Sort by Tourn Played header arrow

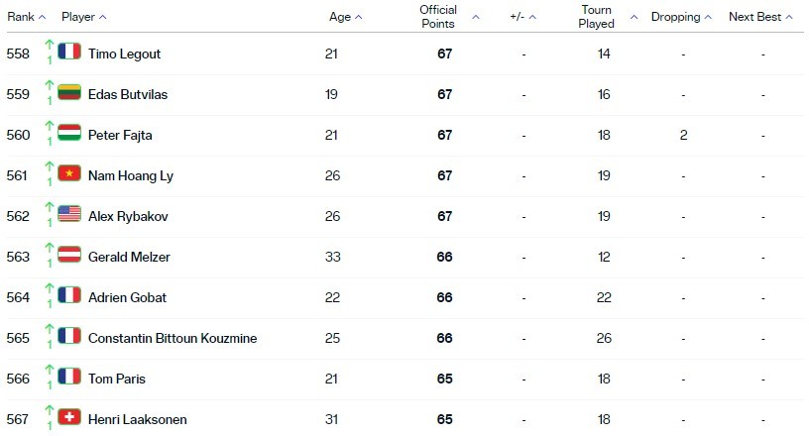pyautogui.click(x=635, y=17)
